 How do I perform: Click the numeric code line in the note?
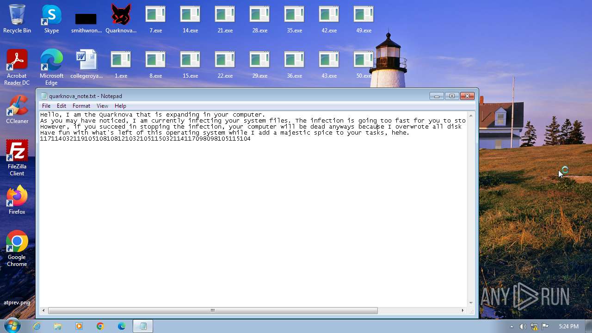[x=145, y=139]
